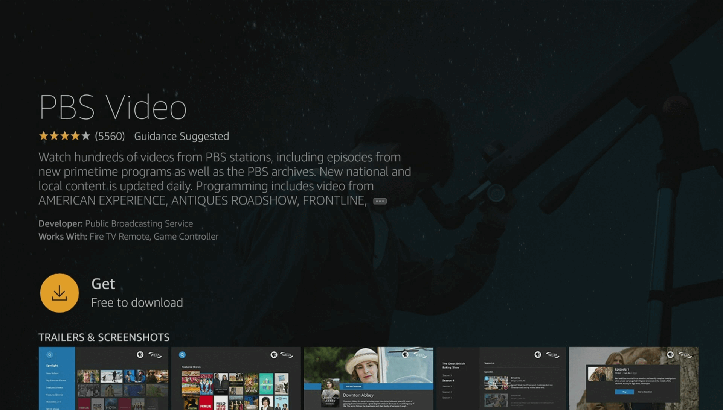Viewport: 723px width, 410px height.
Task: Click developer 'Public Broadcasting Service'
Action: (139, 223)
